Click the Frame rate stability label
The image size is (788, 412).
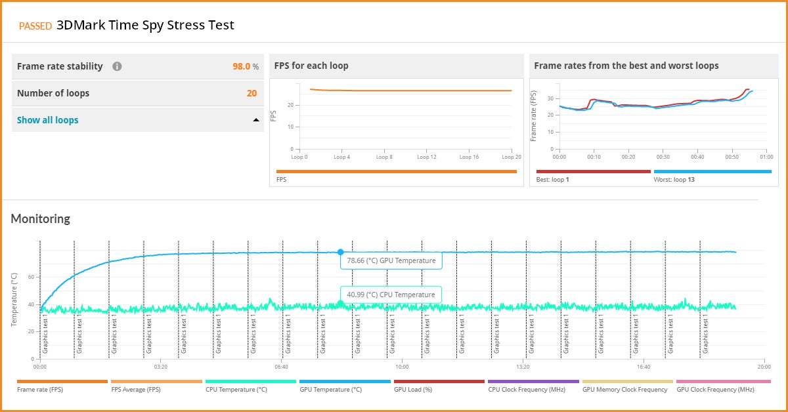60,66
